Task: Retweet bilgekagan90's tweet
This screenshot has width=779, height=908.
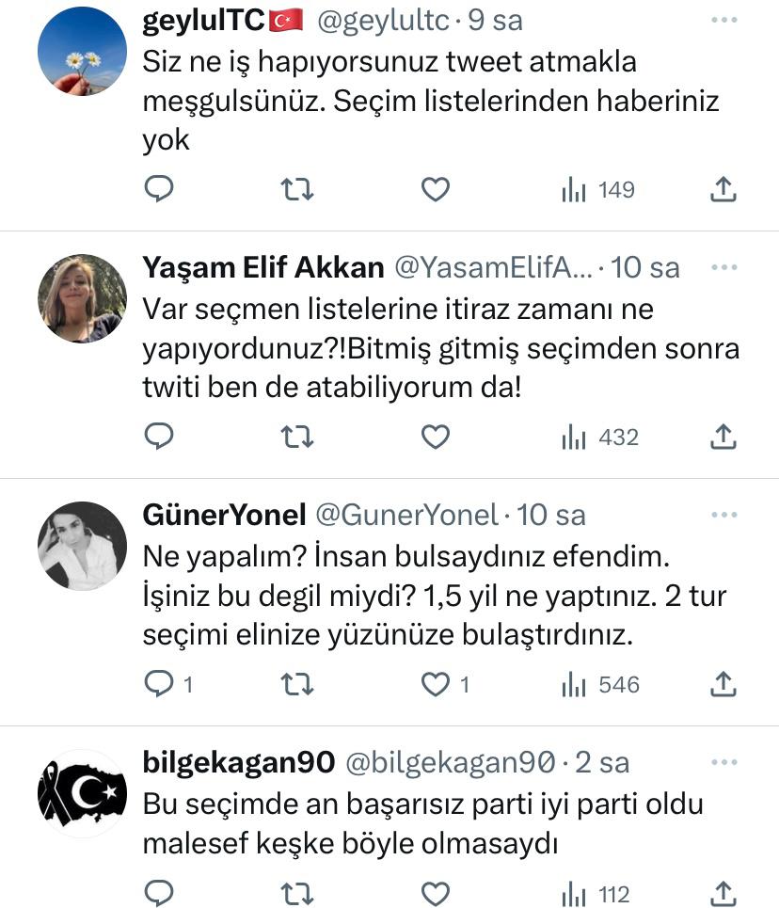Action: 297,893
